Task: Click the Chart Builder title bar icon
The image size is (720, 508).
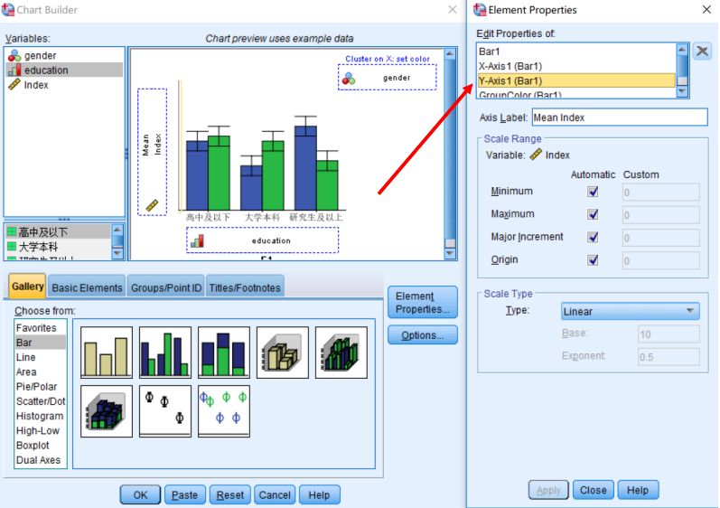Action: [8, 10]
